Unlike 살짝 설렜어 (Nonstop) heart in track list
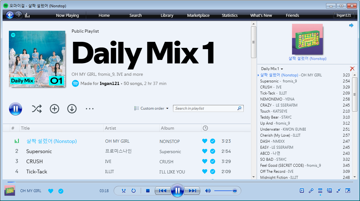The height and width of the screenshot is (201, 360). [x=205, y=141]
